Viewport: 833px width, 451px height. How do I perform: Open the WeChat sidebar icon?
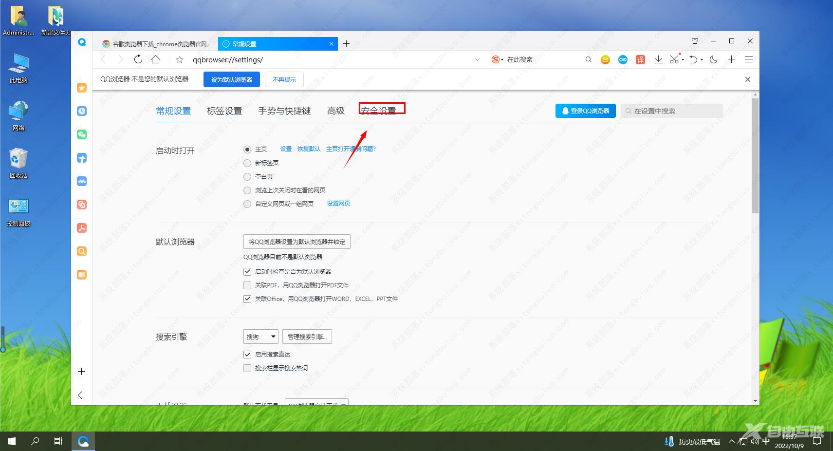[x=82, y=134]
